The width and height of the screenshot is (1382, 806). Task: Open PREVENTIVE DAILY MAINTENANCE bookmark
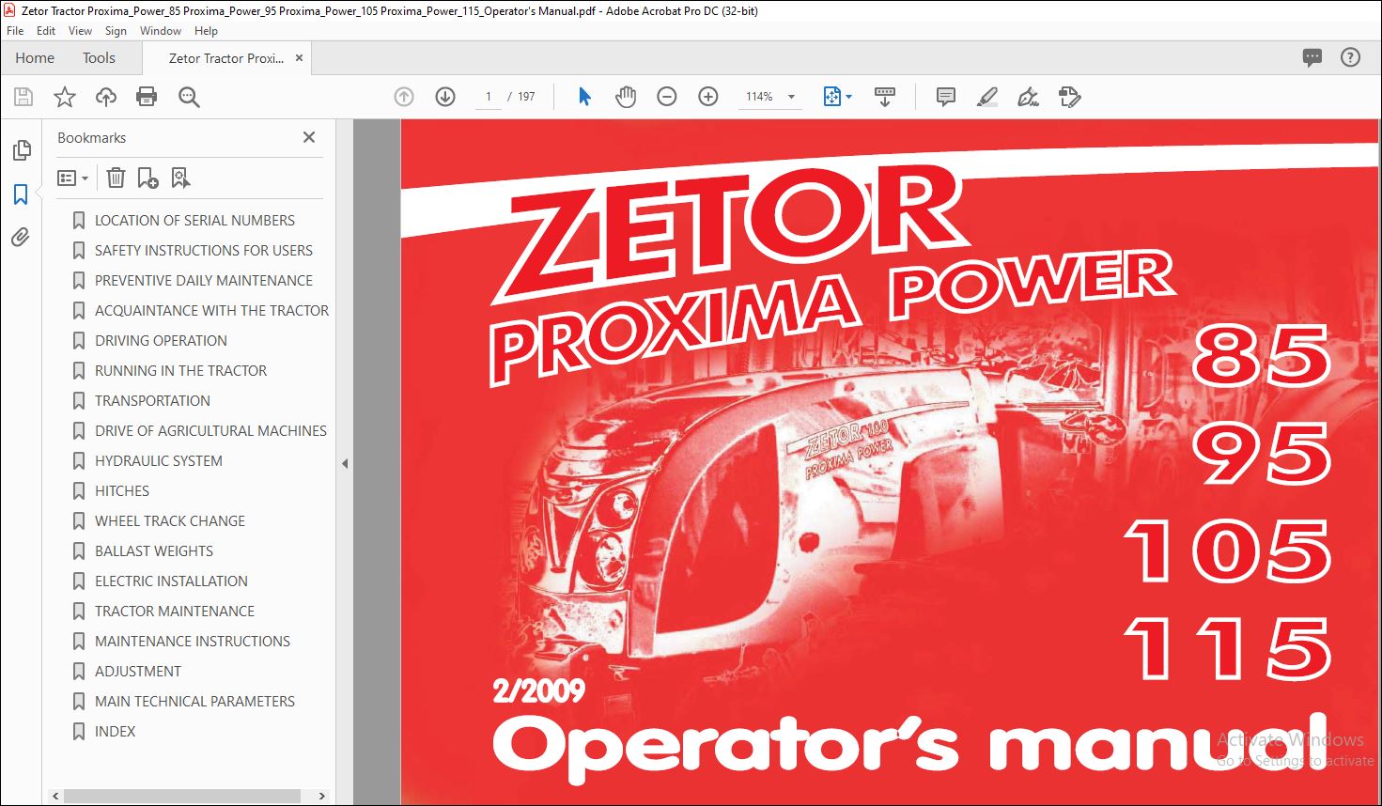[x=204, y=280]
